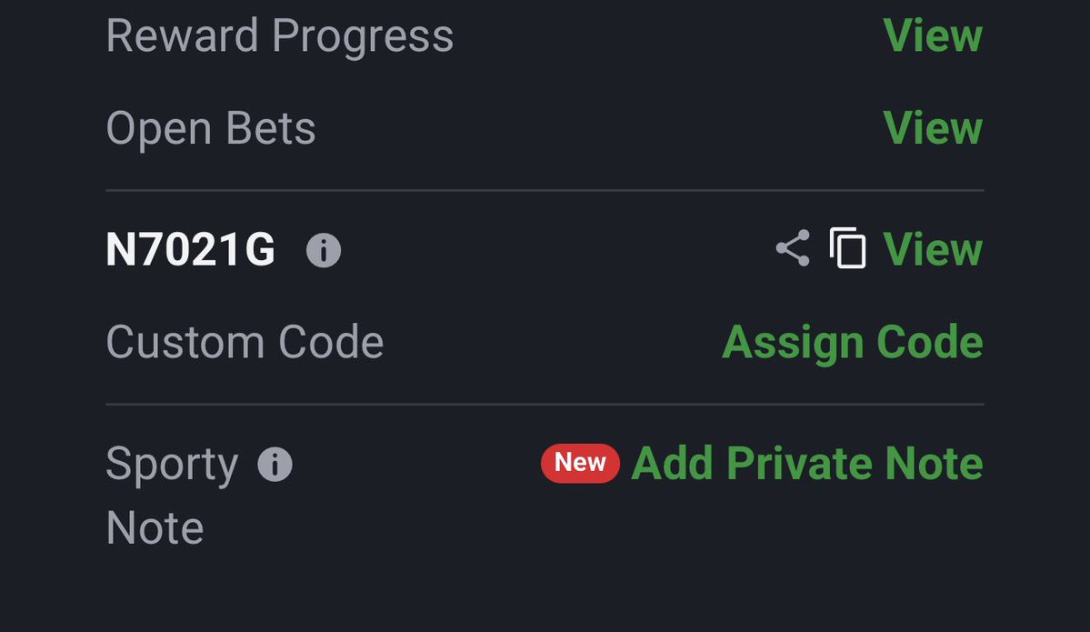Select the N7021G booking code text
The height and width of the screenshot is (632, 1090).
[x=191, y=249]
